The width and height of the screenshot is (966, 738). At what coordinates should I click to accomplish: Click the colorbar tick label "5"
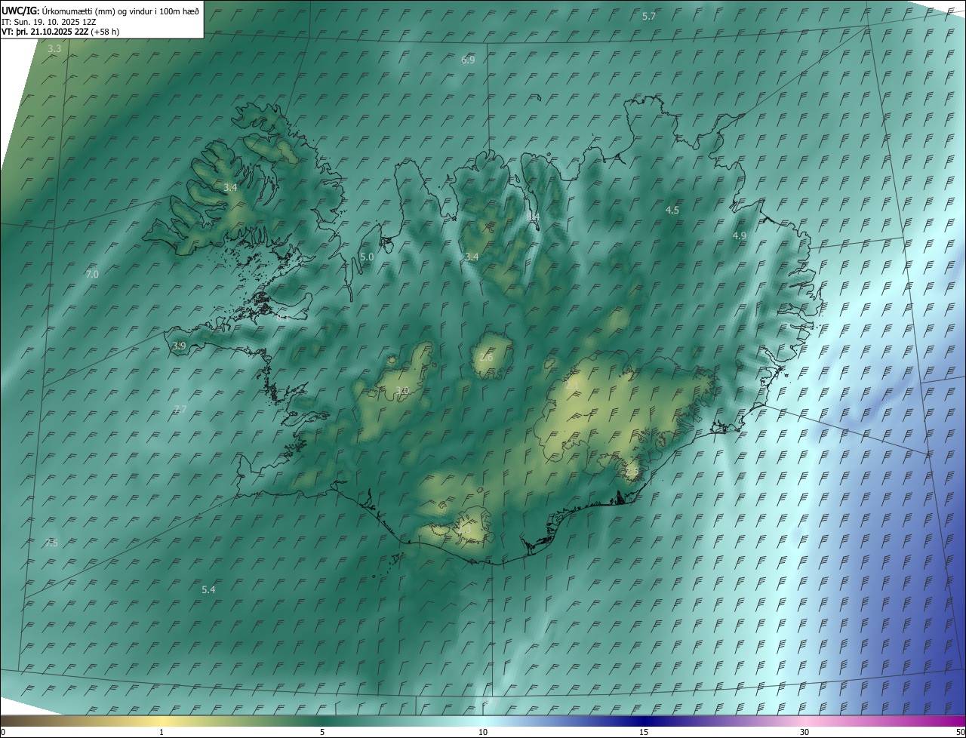pos(322,733)
